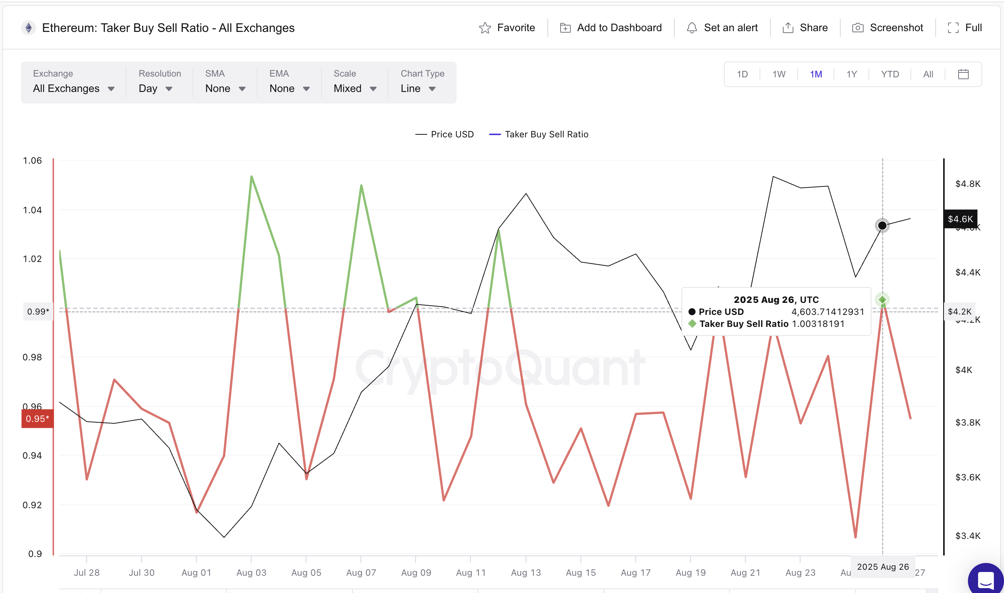Click the All time range button
The height and width of the screenshot is (593, 1004).
click(x=928, y=74)
